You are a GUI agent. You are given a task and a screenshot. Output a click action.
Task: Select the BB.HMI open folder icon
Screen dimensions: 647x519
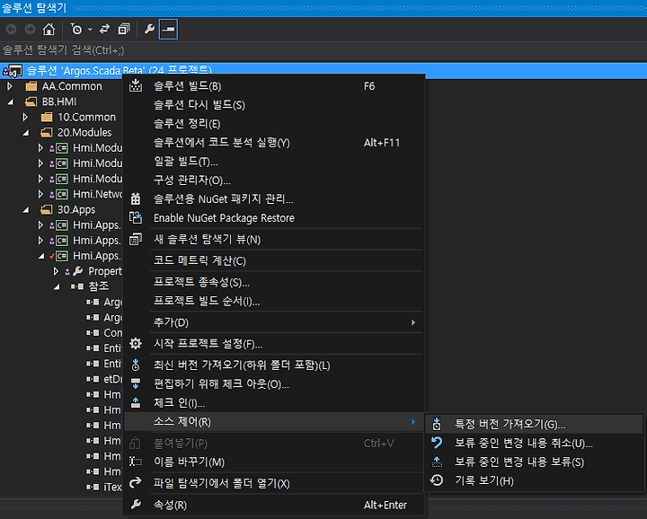31,101
